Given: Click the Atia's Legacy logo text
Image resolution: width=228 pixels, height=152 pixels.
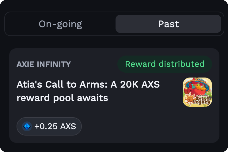Looking at the screenshot, I should click(x=203, y=99).
